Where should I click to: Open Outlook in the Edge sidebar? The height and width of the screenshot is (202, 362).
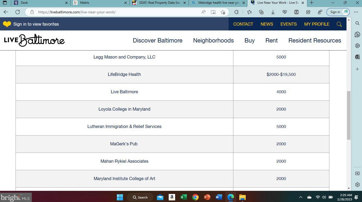pyautogui.click(x=357, y=57)
